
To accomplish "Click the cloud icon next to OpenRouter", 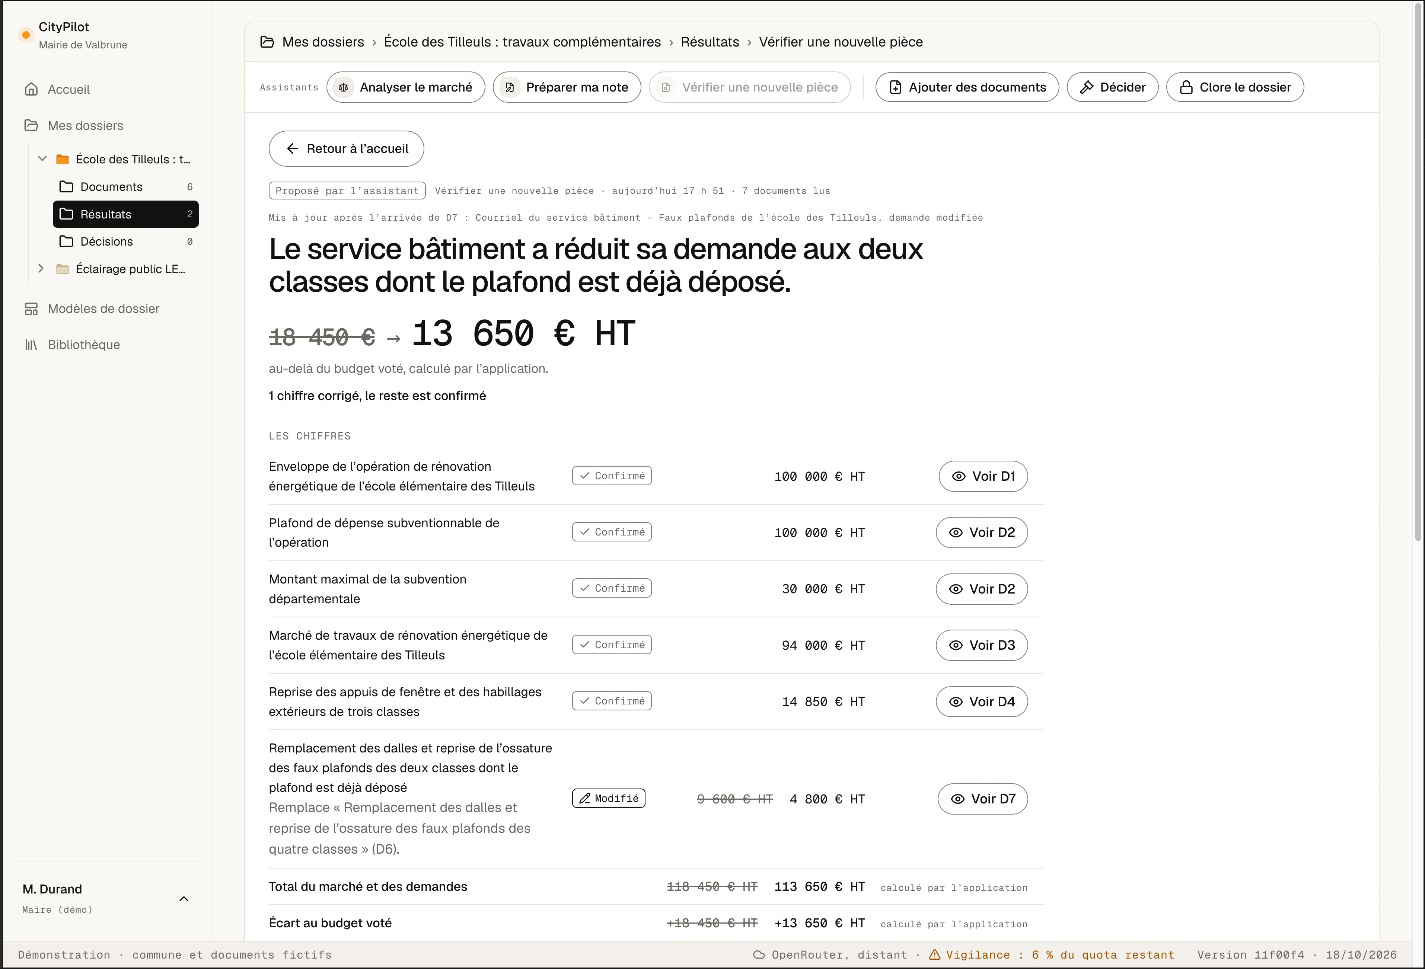I will click(x=759, y=954).
